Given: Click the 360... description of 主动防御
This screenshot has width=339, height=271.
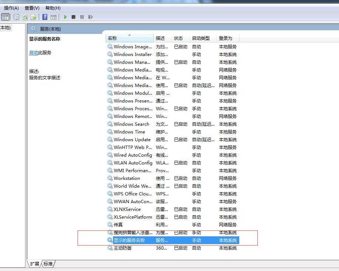Looking at the screenshot, I should (x=161, y=248).
